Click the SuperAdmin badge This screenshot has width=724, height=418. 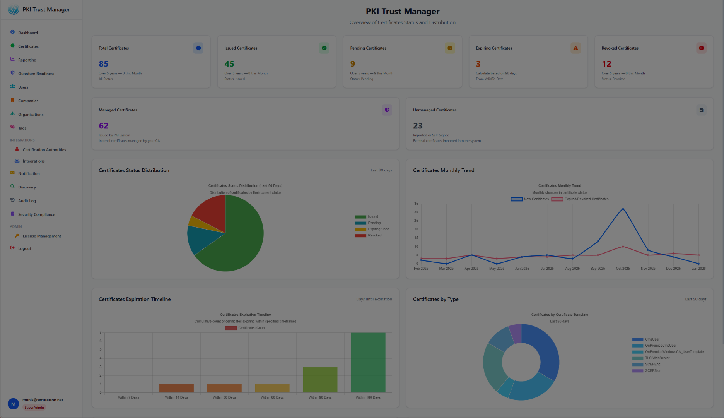[34, 407]
